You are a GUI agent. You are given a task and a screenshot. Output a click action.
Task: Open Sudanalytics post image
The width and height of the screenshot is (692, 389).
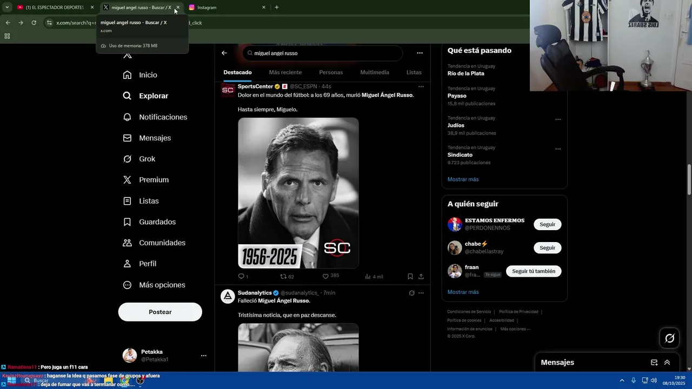(298, 347)
